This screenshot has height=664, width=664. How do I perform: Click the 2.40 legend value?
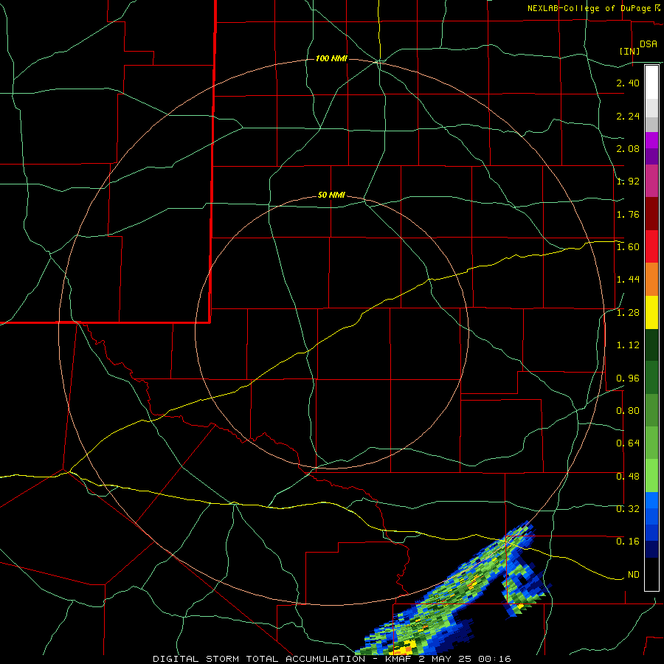point(628,83)
